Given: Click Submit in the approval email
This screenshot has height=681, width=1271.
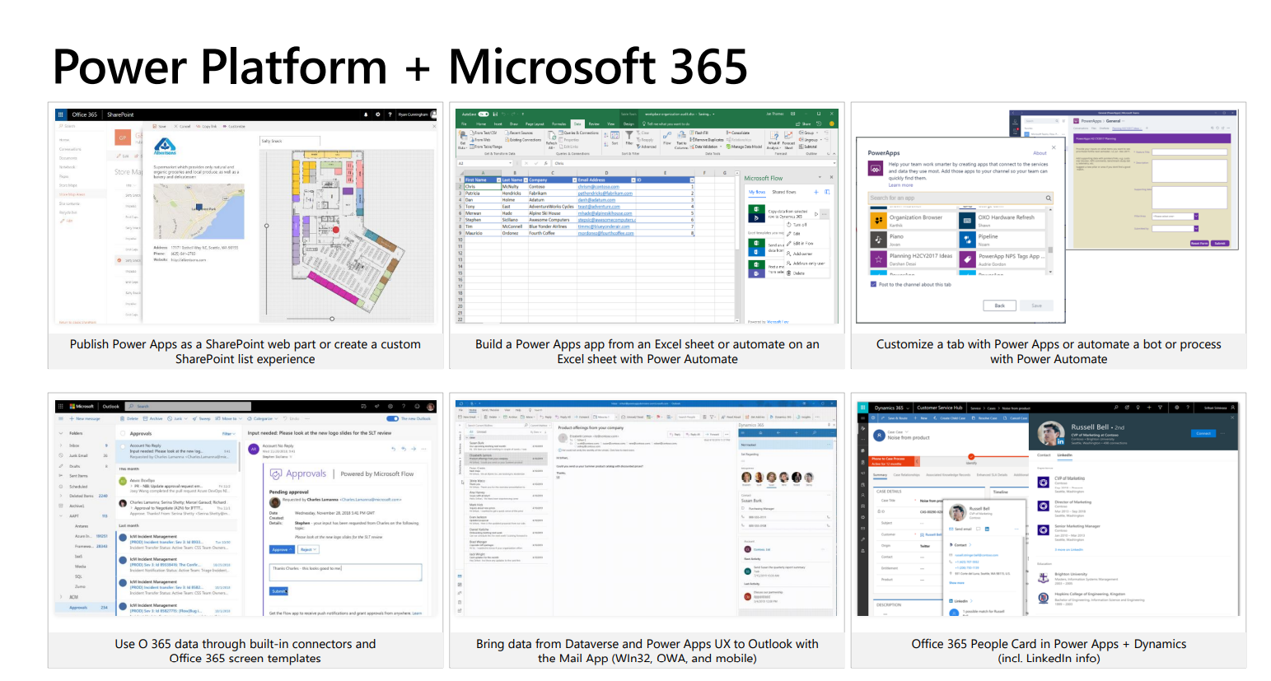Looking at the screenshot, I should [278, 591].
